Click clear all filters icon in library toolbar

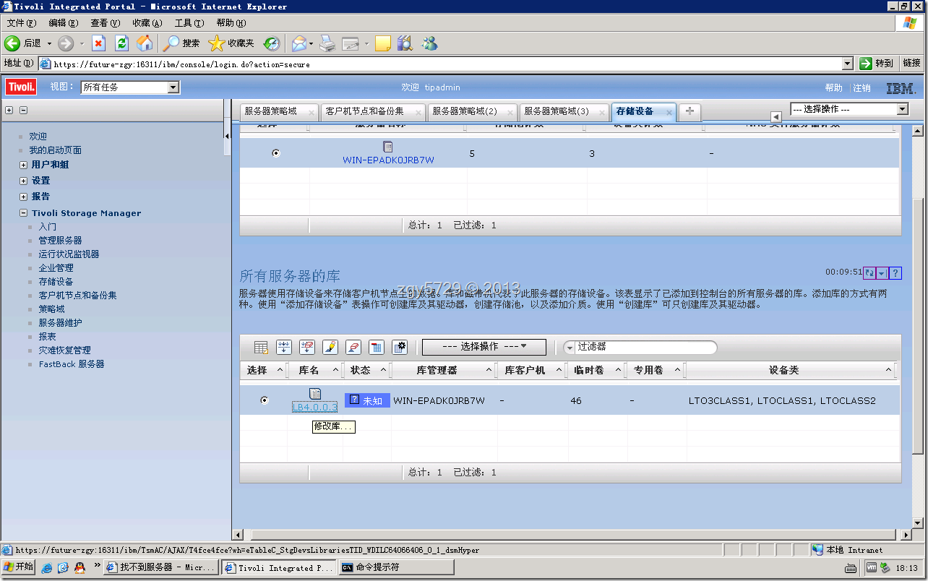tap(307, 347)
